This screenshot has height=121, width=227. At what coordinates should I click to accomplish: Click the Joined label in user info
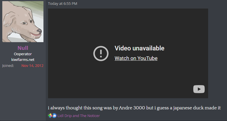[x=8, y=66]
